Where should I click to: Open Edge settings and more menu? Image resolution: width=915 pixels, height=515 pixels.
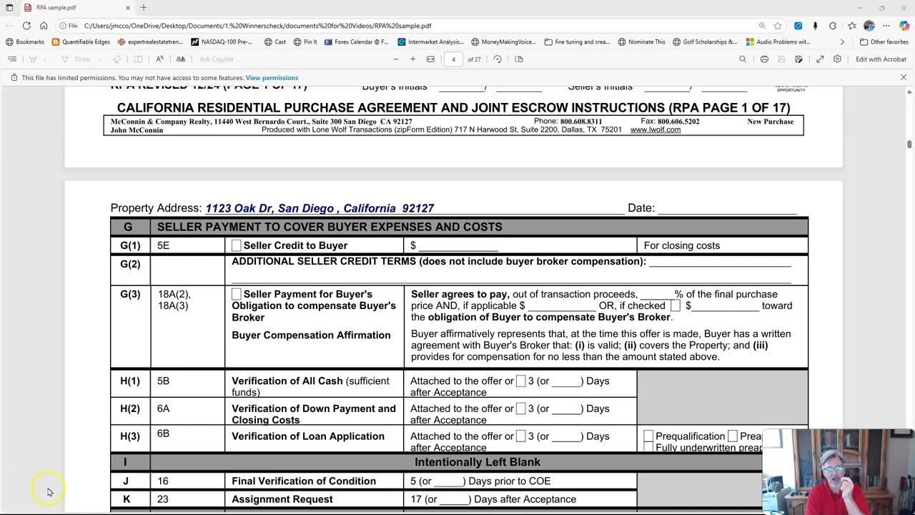(x=886, y=26)
